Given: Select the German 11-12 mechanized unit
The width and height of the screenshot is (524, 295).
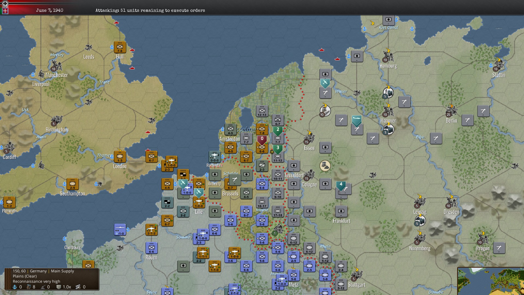Looking at the screenshot, I should tap(278, 158).
